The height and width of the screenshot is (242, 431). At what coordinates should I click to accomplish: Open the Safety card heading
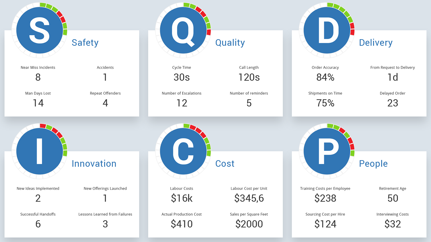[85, 42]
